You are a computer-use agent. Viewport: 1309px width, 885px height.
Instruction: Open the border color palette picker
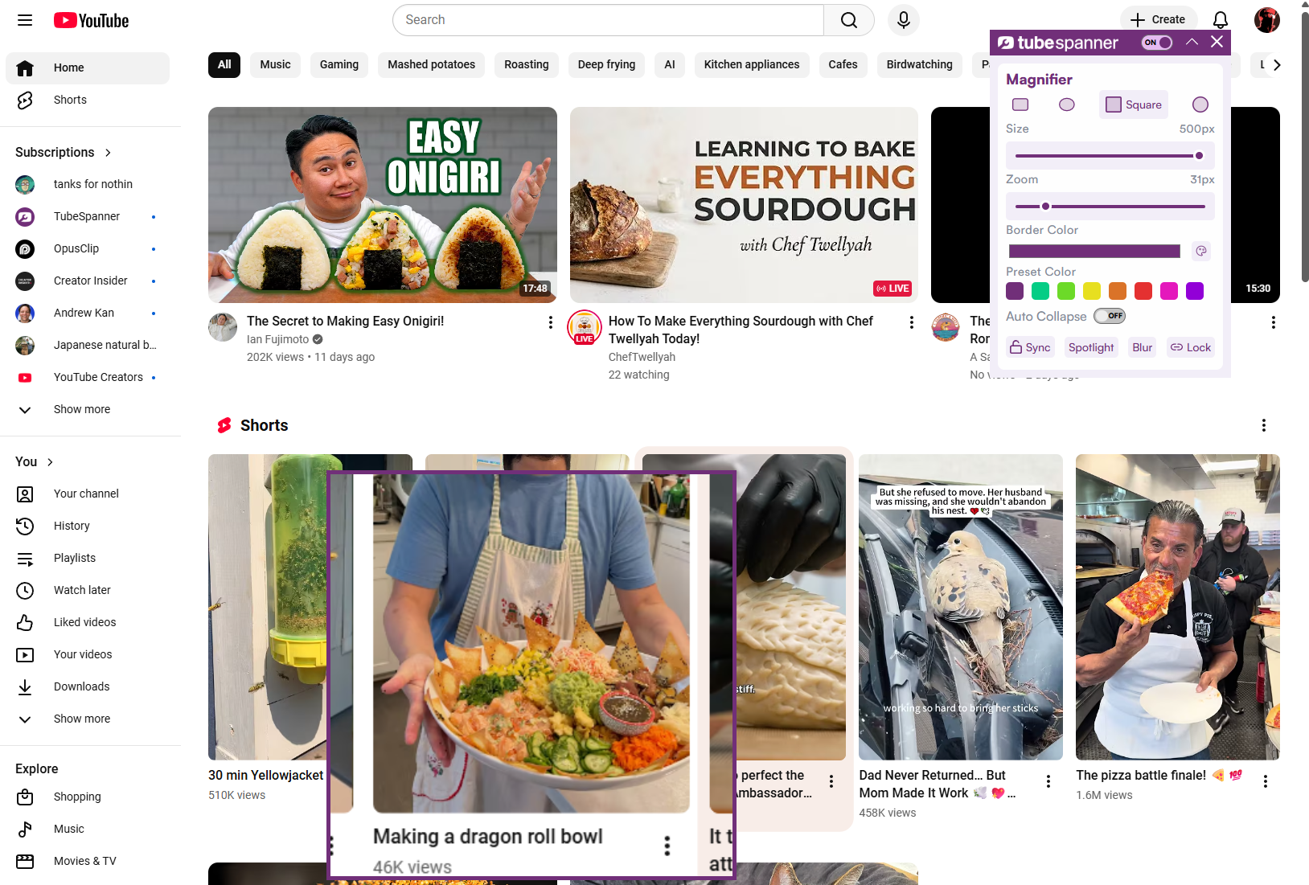pos(1201,251)
